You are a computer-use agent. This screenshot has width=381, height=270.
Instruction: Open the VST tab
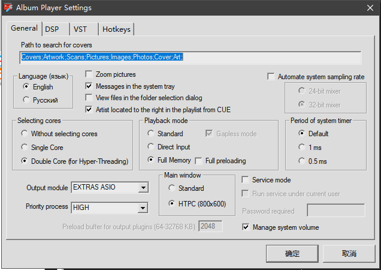click(80, 29)
